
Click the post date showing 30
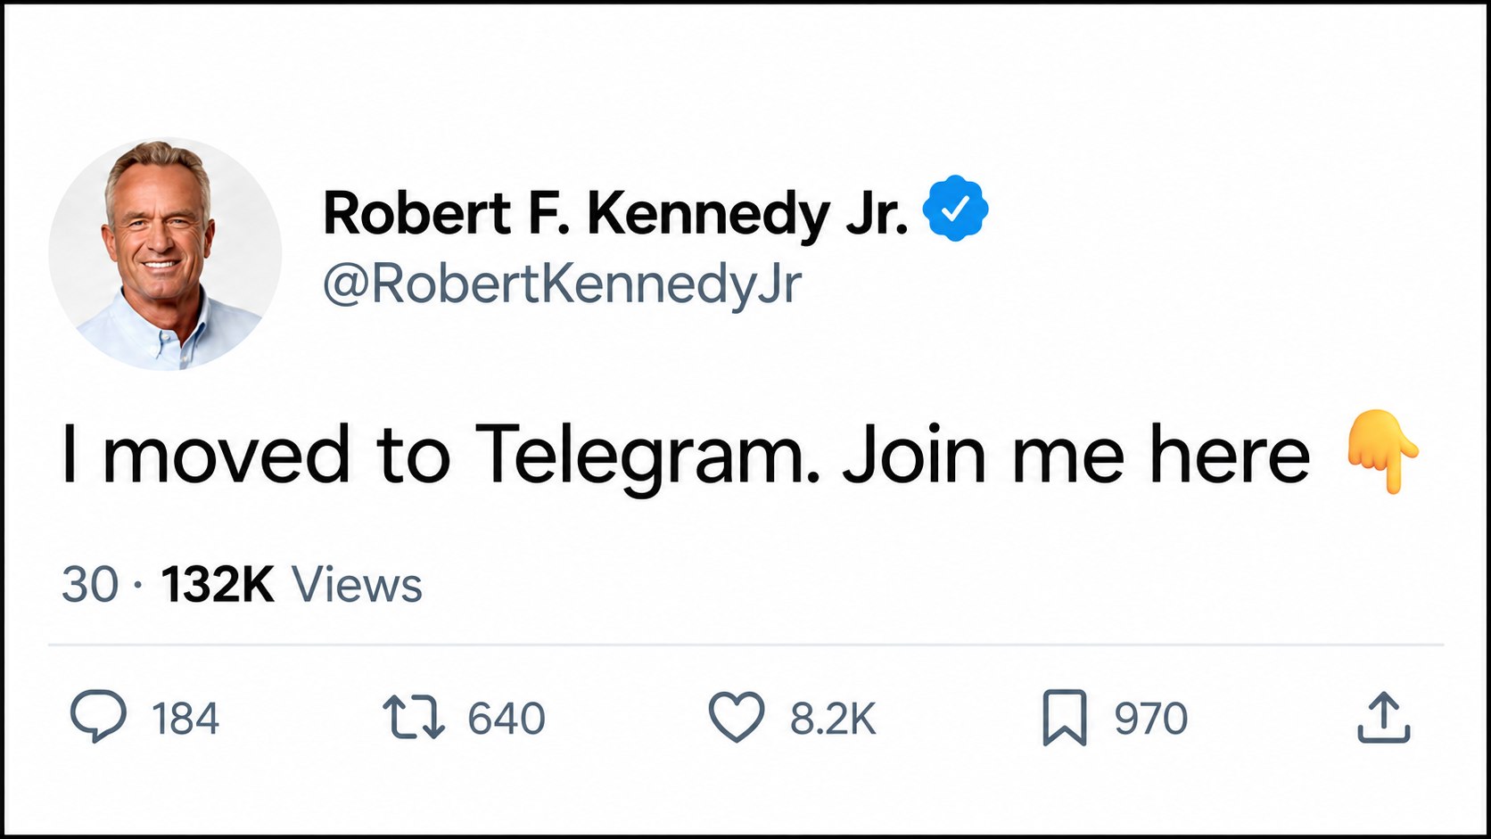(90, 585)
